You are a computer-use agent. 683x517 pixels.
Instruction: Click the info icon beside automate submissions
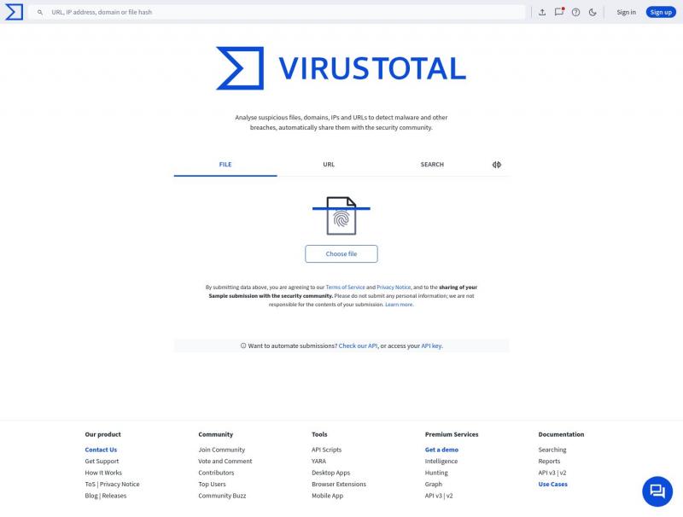click(243, 346)
